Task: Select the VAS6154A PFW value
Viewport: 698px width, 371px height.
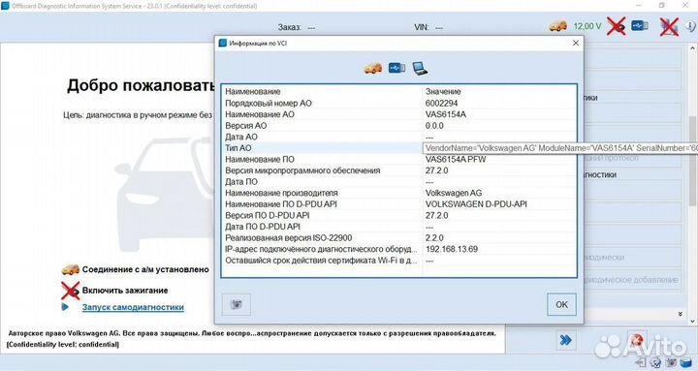Action: (456, 159)
